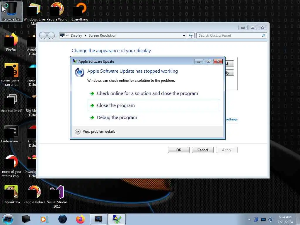Click the search magnifier icon
The width and height of the screenshot is (300, 225).
(263, 35)
